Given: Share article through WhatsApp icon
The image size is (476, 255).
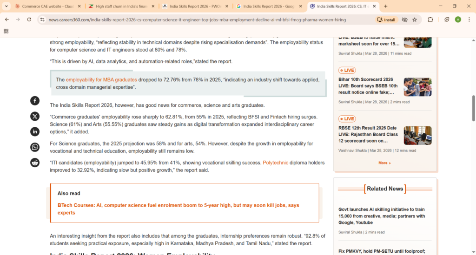Looking at the screenshot, I should click(x=35, y=147).
